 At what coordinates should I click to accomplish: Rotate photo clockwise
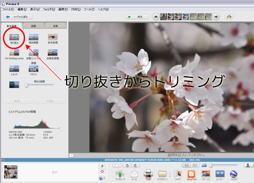tap(135, 165)
